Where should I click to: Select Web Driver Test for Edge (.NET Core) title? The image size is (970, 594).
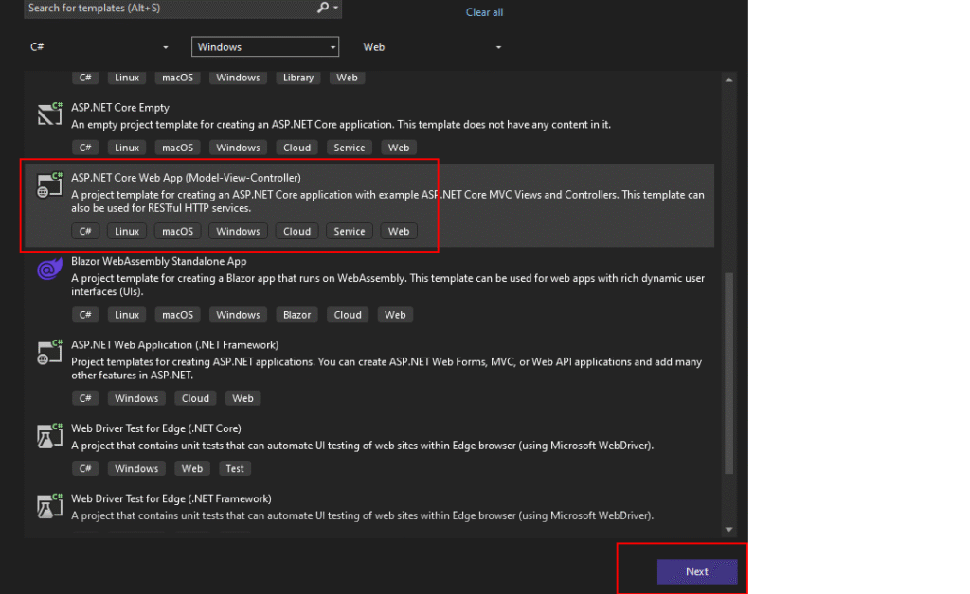(x=156, y=428)
